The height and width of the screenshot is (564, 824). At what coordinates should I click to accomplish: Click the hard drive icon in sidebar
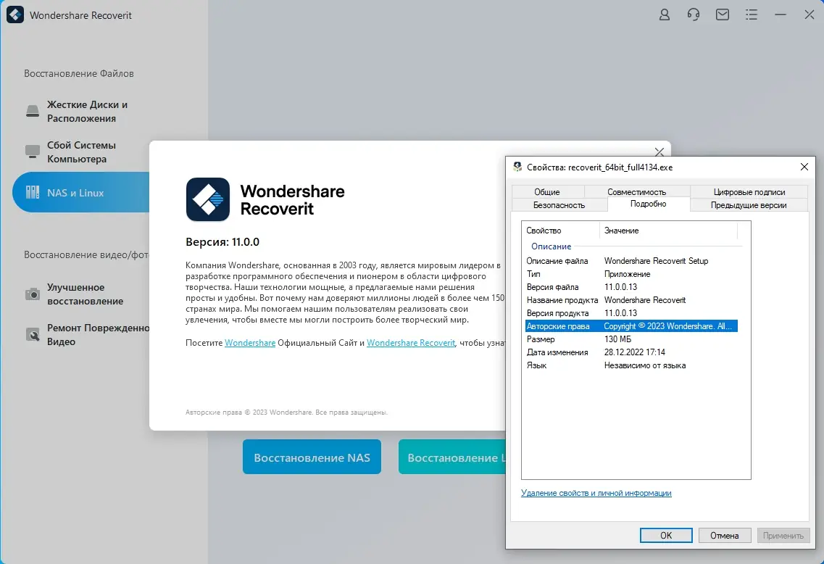point(33,111)
